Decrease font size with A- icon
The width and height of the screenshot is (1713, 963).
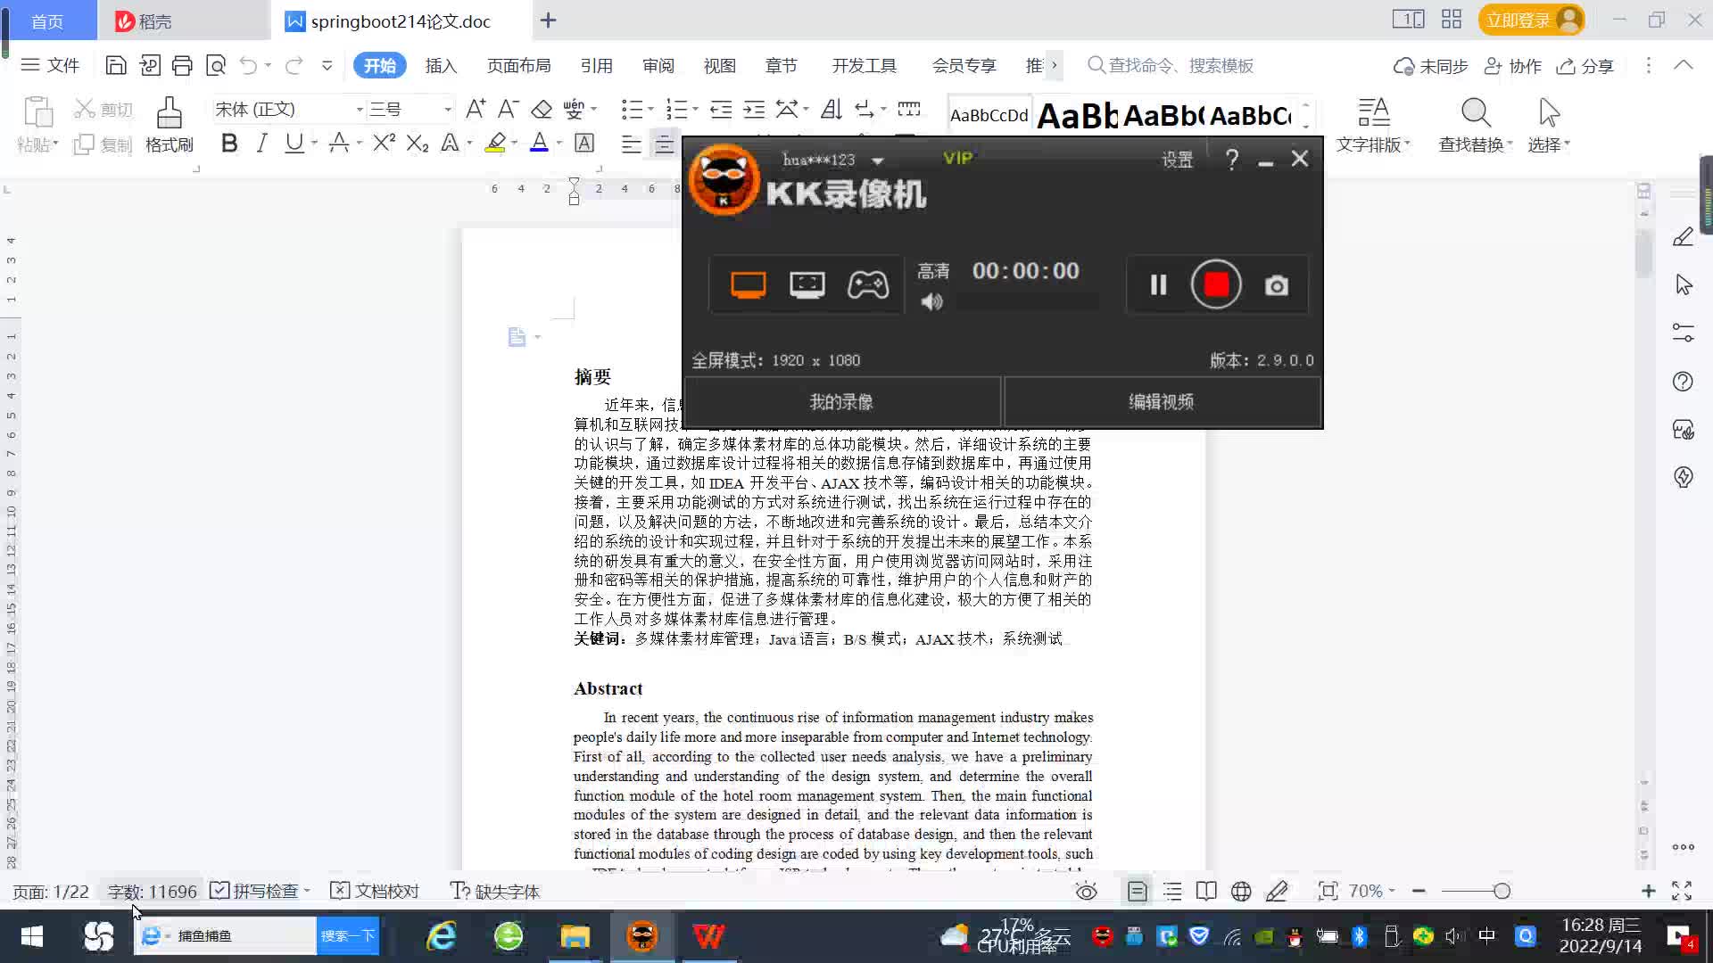coord(508,109)
